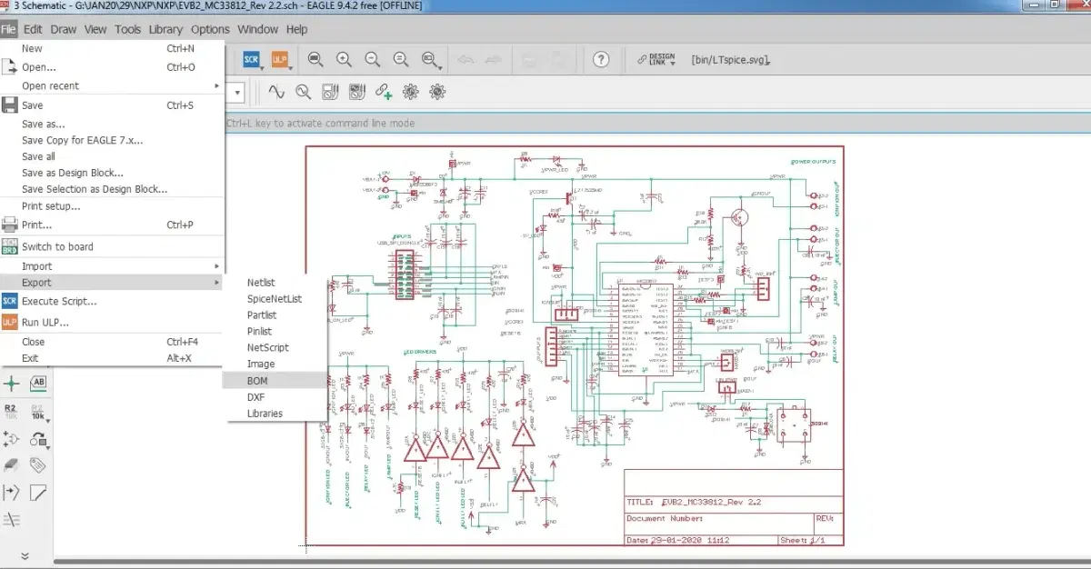Image resolution: width=1091 pixels, height=569 pixels.
Task: Expand more tools with the double chevron
Action: coord(25,555)
